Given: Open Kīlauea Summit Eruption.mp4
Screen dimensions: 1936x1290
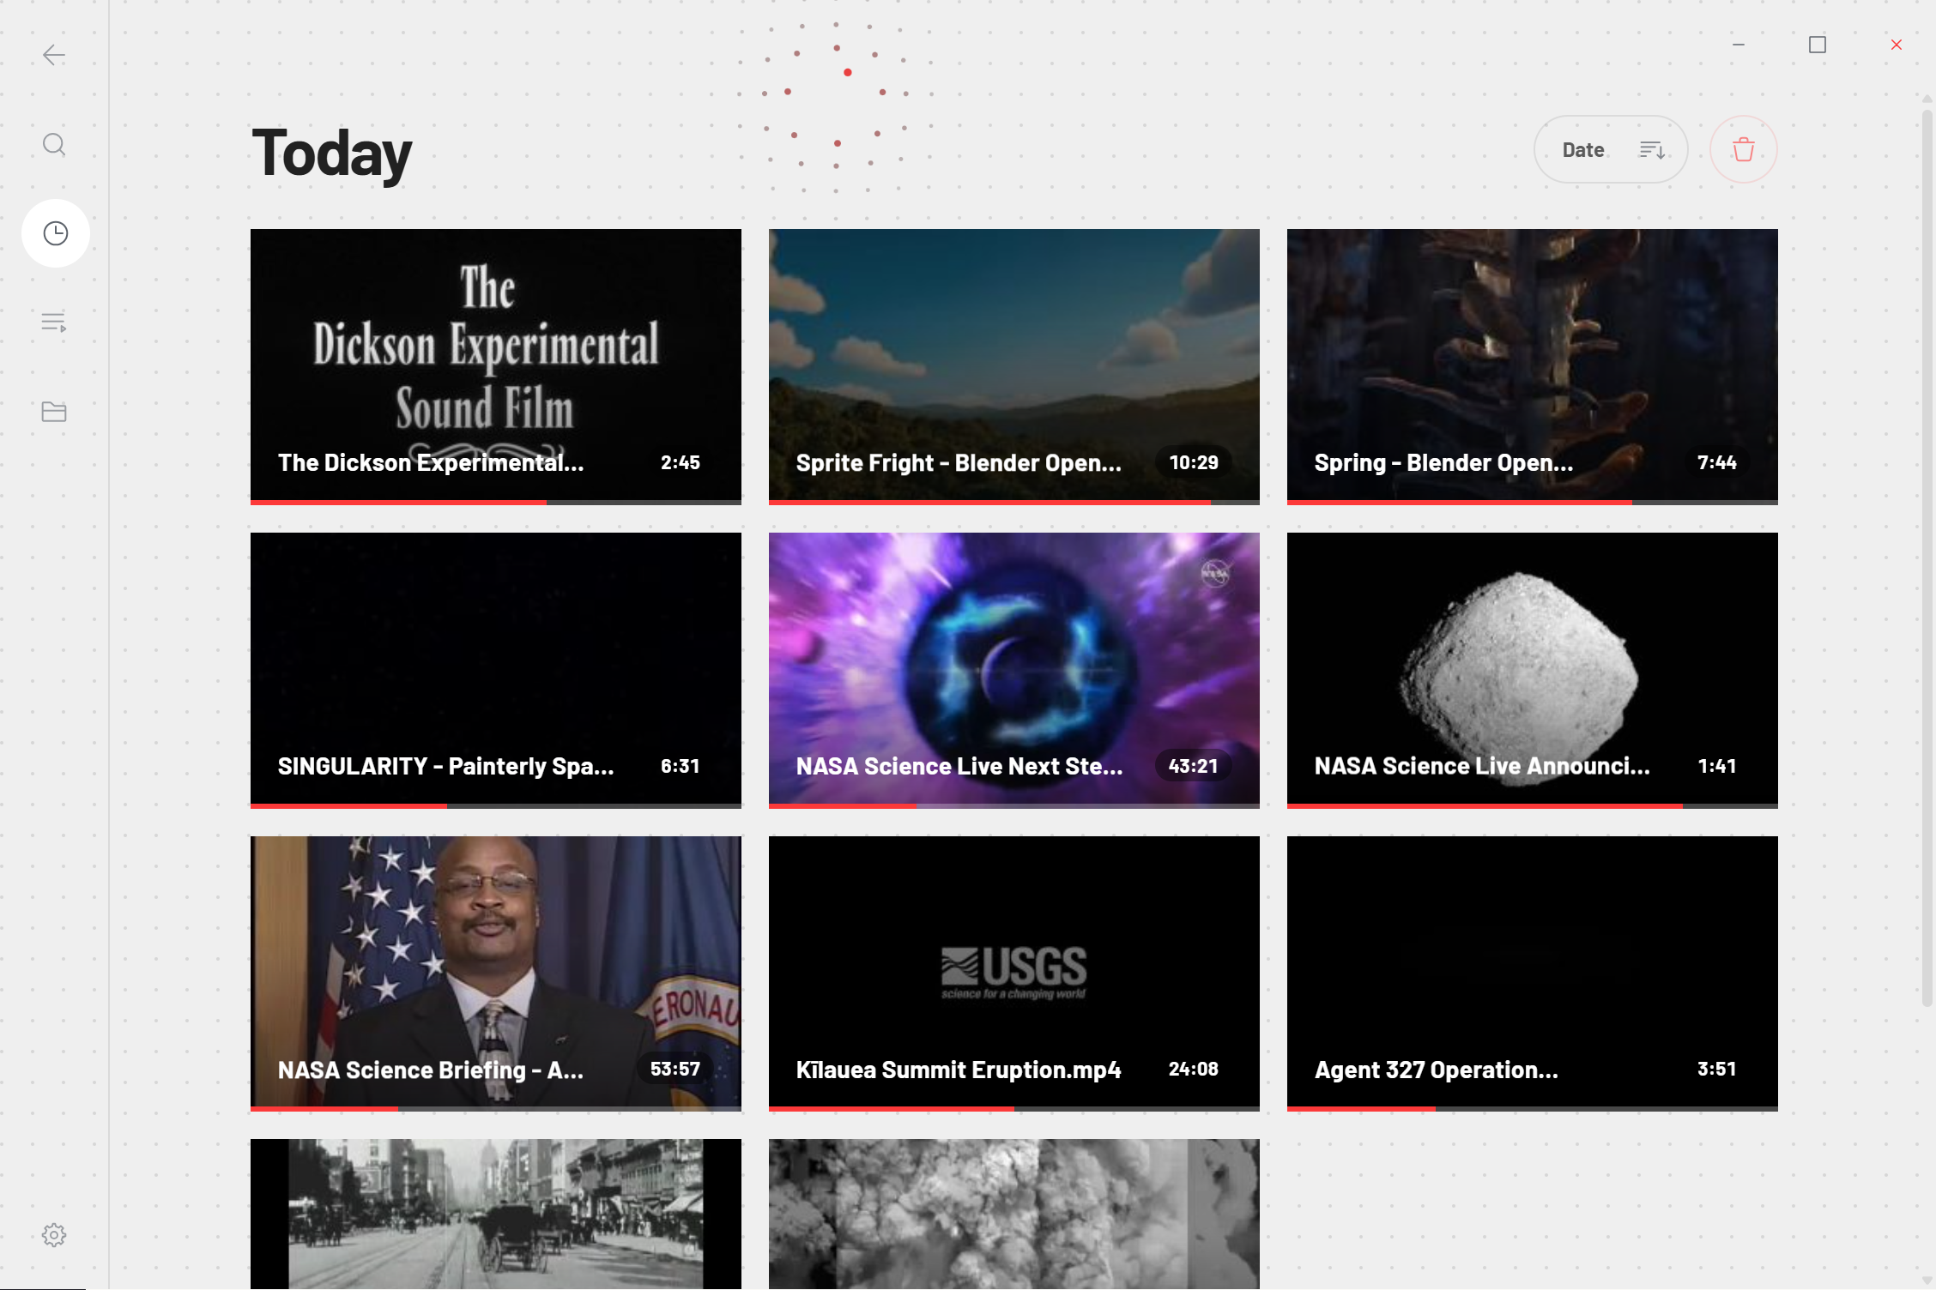Looking at the screenshot, I should click(1014, 974).
